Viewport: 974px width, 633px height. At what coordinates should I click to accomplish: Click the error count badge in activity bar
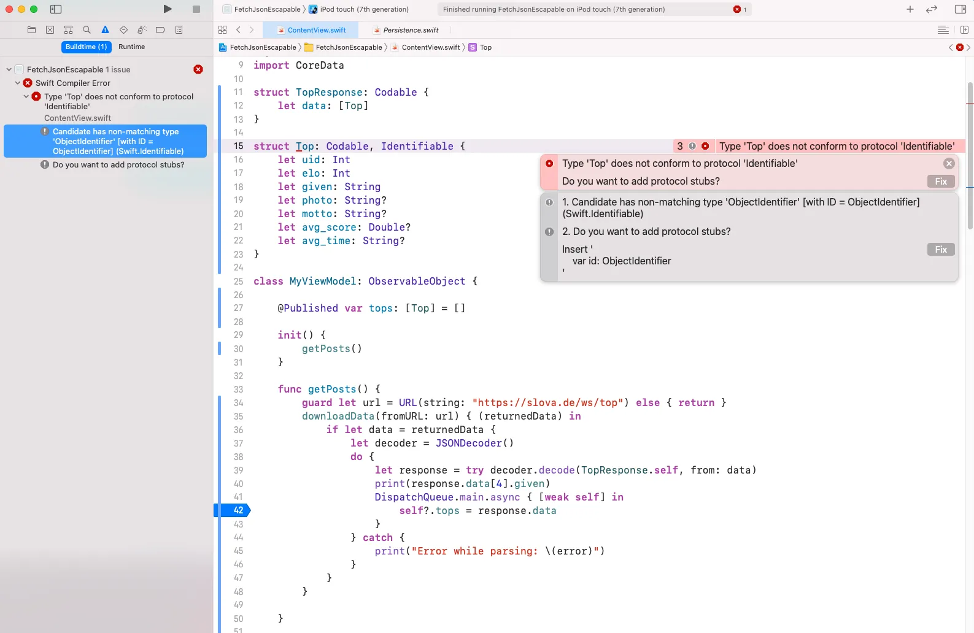click(x=740, y=9)
